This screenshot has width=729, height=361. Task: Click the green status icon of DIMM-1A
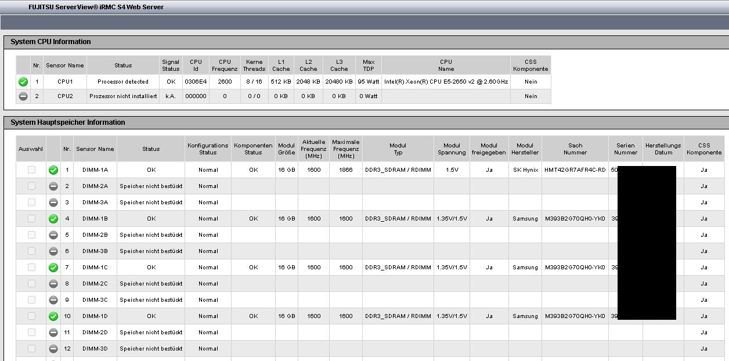pos(53,170)
